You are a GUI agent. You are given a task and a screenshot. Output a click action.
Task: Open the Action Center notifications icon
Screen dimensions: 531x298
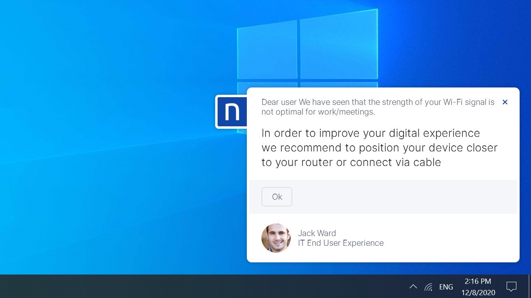click(511, 287)
